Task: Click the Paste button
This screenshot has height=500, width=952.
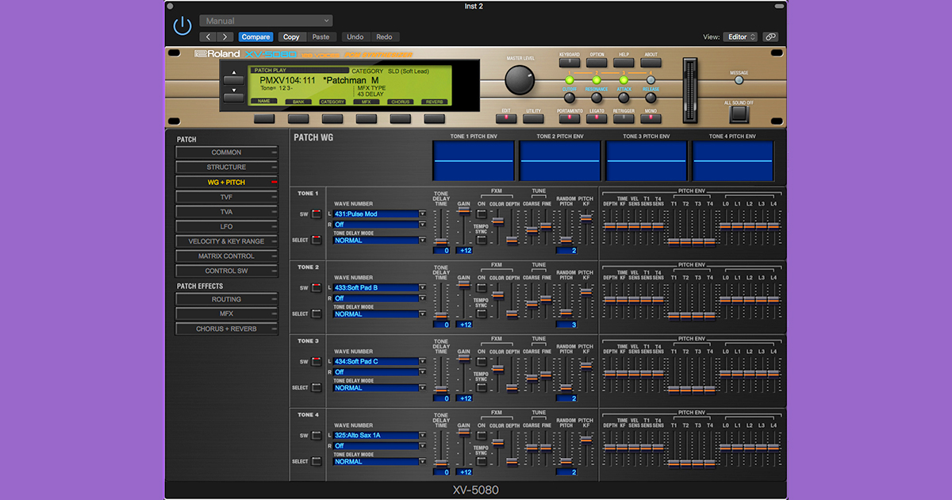Action: click(x=321, y=37)
